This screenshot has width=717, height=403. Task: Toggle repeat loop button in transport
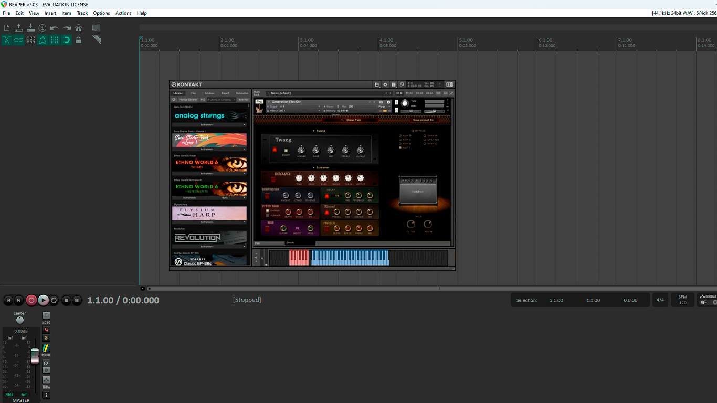click(54, 300)
